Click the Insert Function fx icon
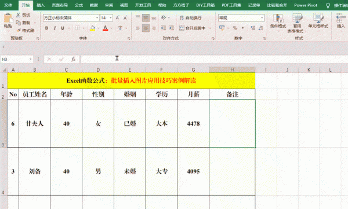This screenshot has width=348, height=209. (x=73, y=59)
